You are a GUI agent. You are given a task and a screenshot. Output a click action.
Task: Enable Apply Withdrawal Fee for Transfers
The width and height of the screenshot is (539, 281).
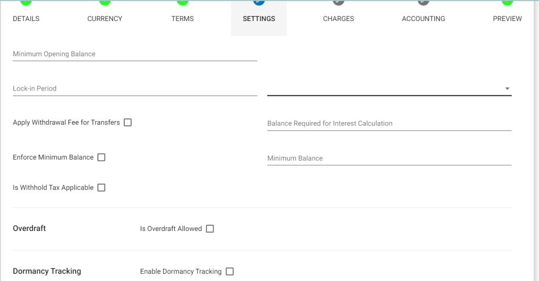coord(127,122)
